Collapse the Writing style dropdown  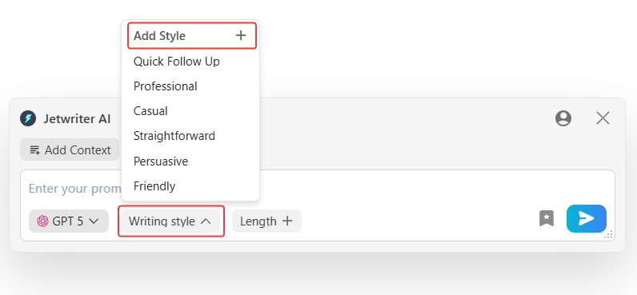click(x=170, y=221)
